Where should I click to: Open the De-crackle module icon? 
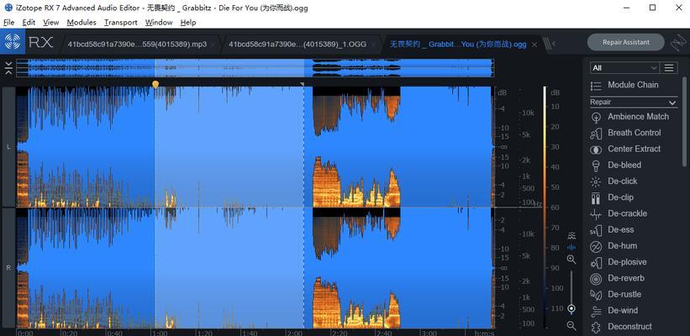596,214
